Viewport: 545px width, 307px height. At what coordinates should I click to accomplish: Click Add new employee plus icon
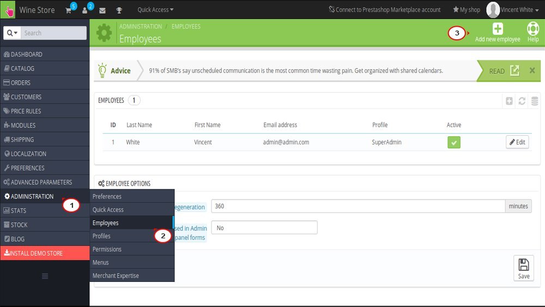tap(498, 28)
